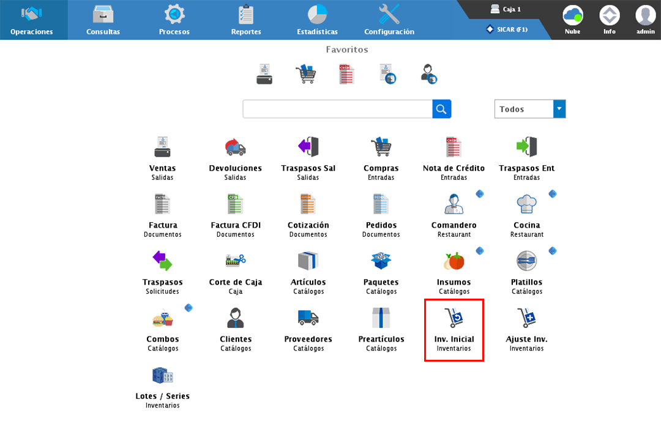Launch the Compras shopping cart module
Screen dimensions: 661x421
(381, 147)
